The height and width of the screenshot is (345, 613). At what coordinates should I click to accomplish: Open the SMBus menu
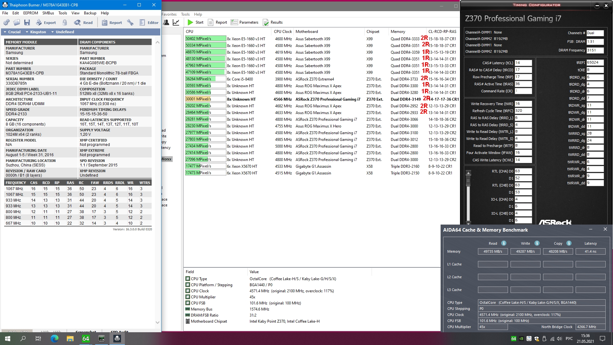coord(48,13)
